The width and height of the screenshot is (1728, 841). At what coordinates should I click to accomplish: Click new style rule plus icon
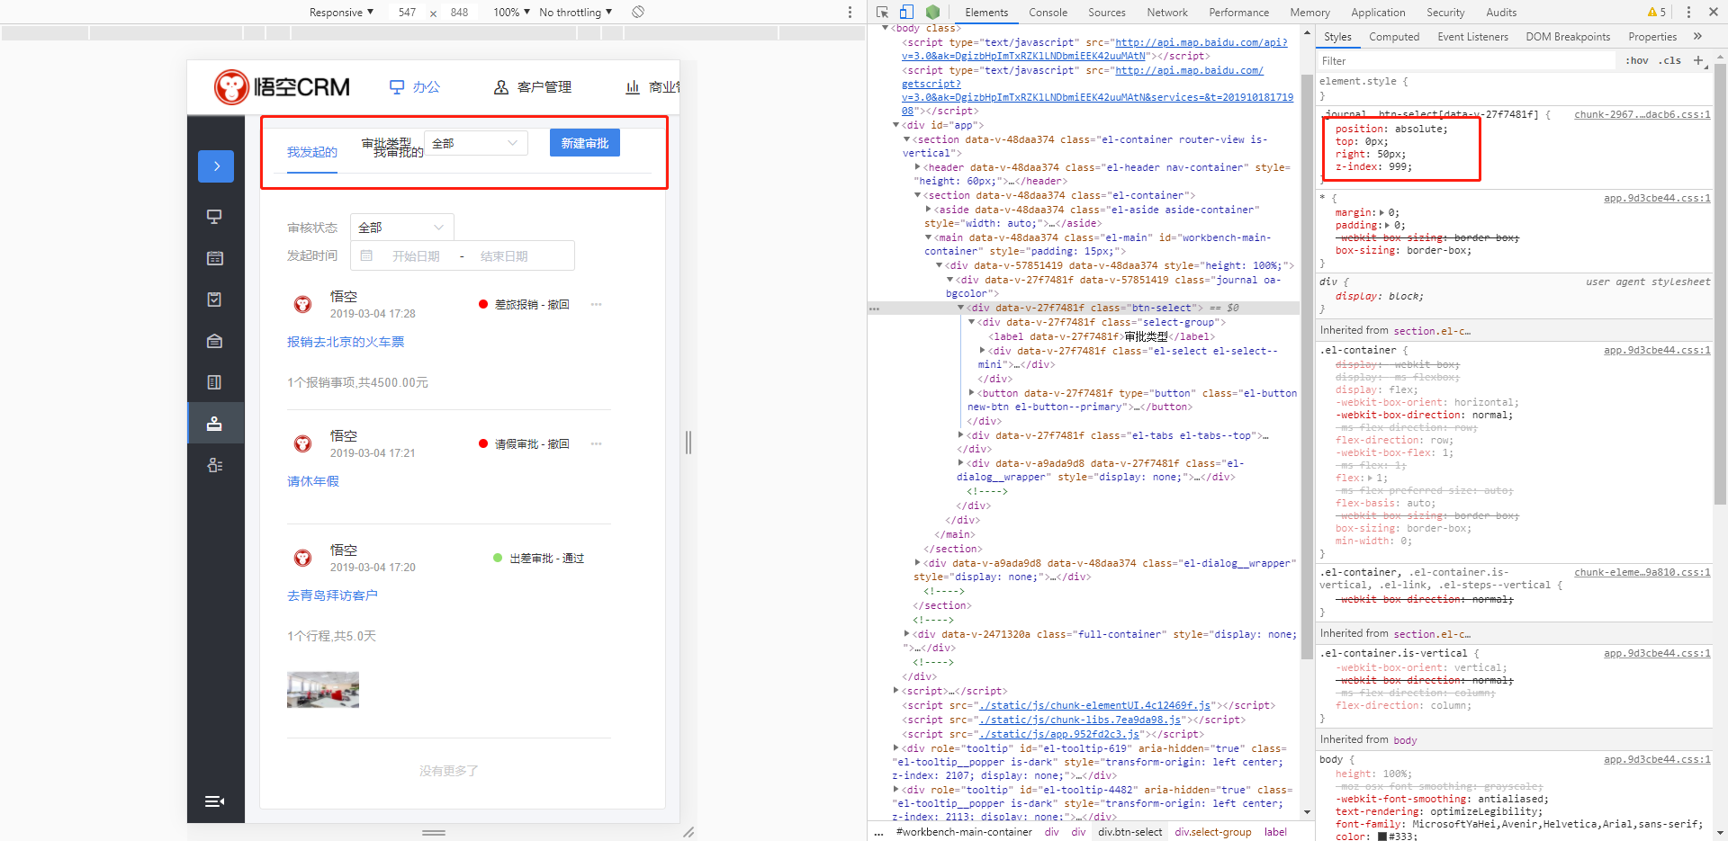tap(1698, 61)
